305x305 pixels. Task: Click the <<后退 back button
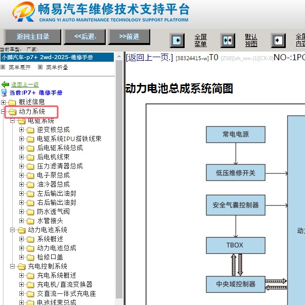coord(85,37)
